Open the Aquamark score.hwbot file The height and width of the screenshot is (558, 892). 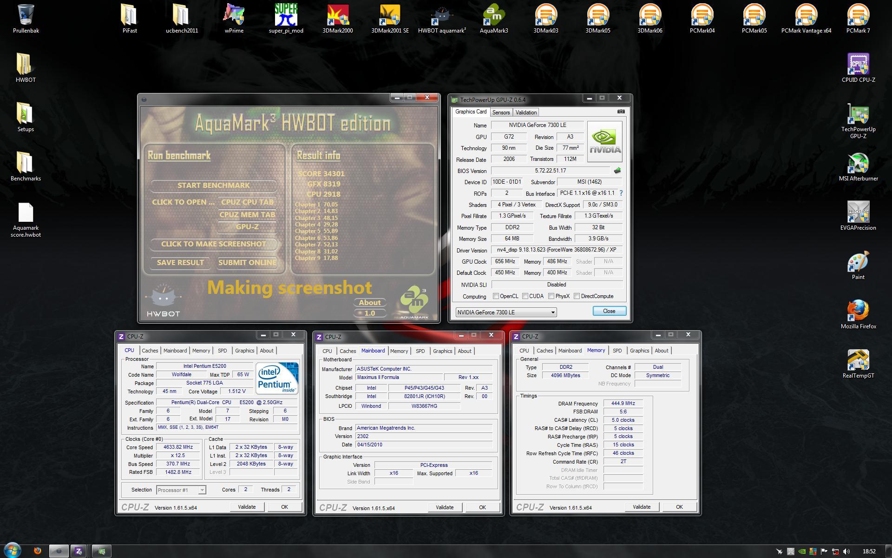point(26,219)
